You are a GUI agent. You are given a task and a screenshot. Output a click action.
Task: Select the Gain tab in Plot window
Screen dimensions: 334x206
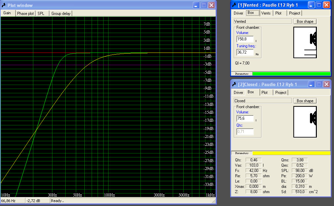(8, 13)
